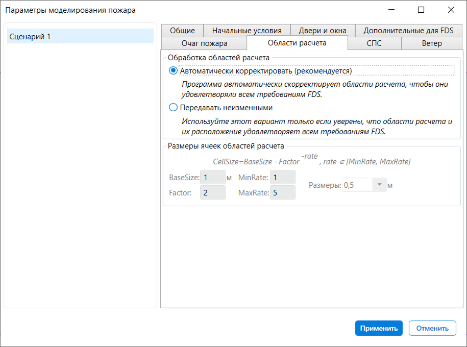Viewport: 467px width, 347px height.
Task: Focus the MinRate input field
Action: tap(283, 177)
